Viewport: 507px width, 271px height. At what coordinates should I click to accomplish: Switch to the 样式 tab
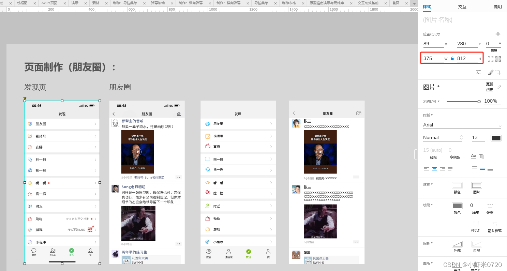coord(427,6)
